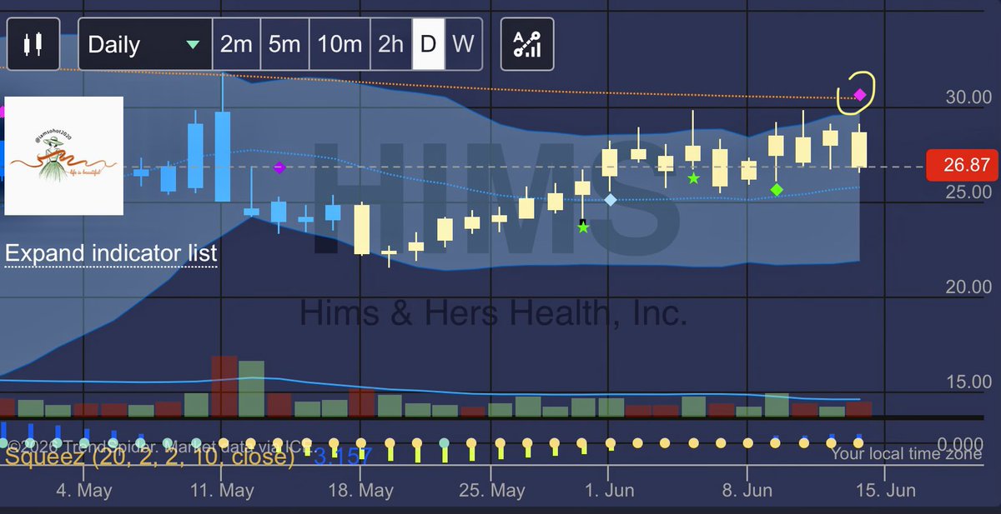Click the red 26.87 current price label
The height and width of the screenshot is (514, 1001).
[962, 167]
